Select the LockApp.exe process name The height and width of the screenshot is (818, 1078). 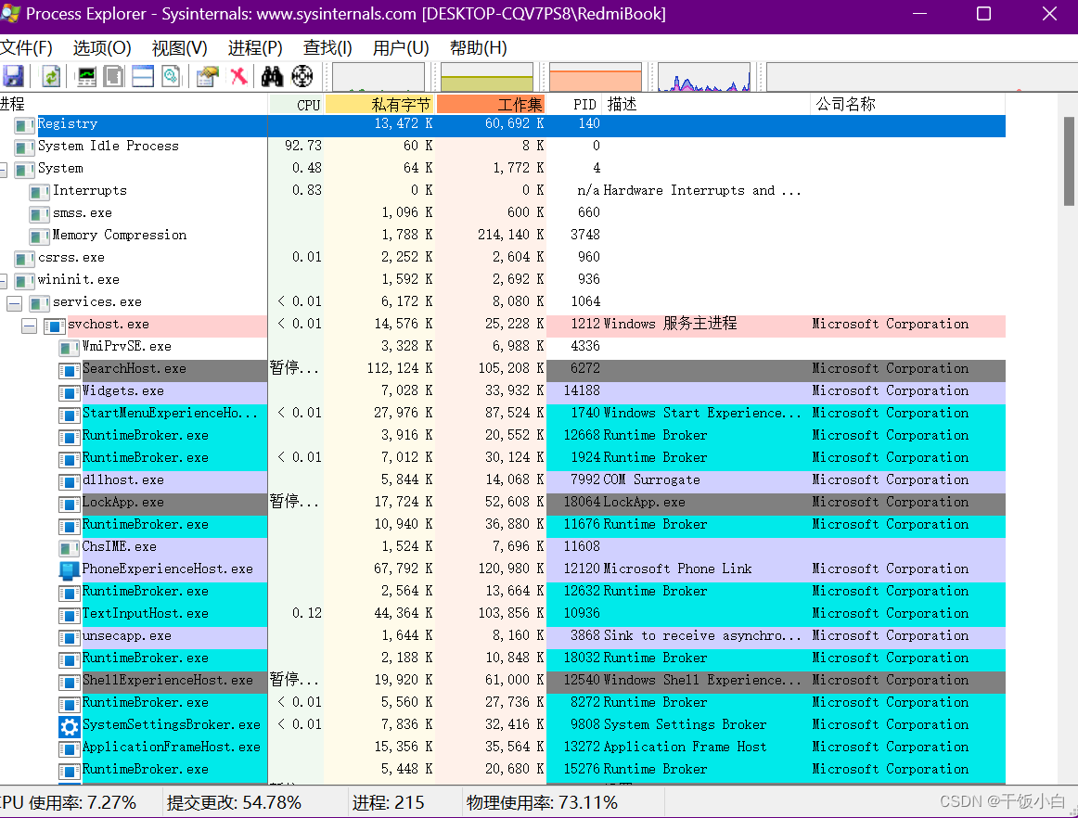click(x=123, y=503)
